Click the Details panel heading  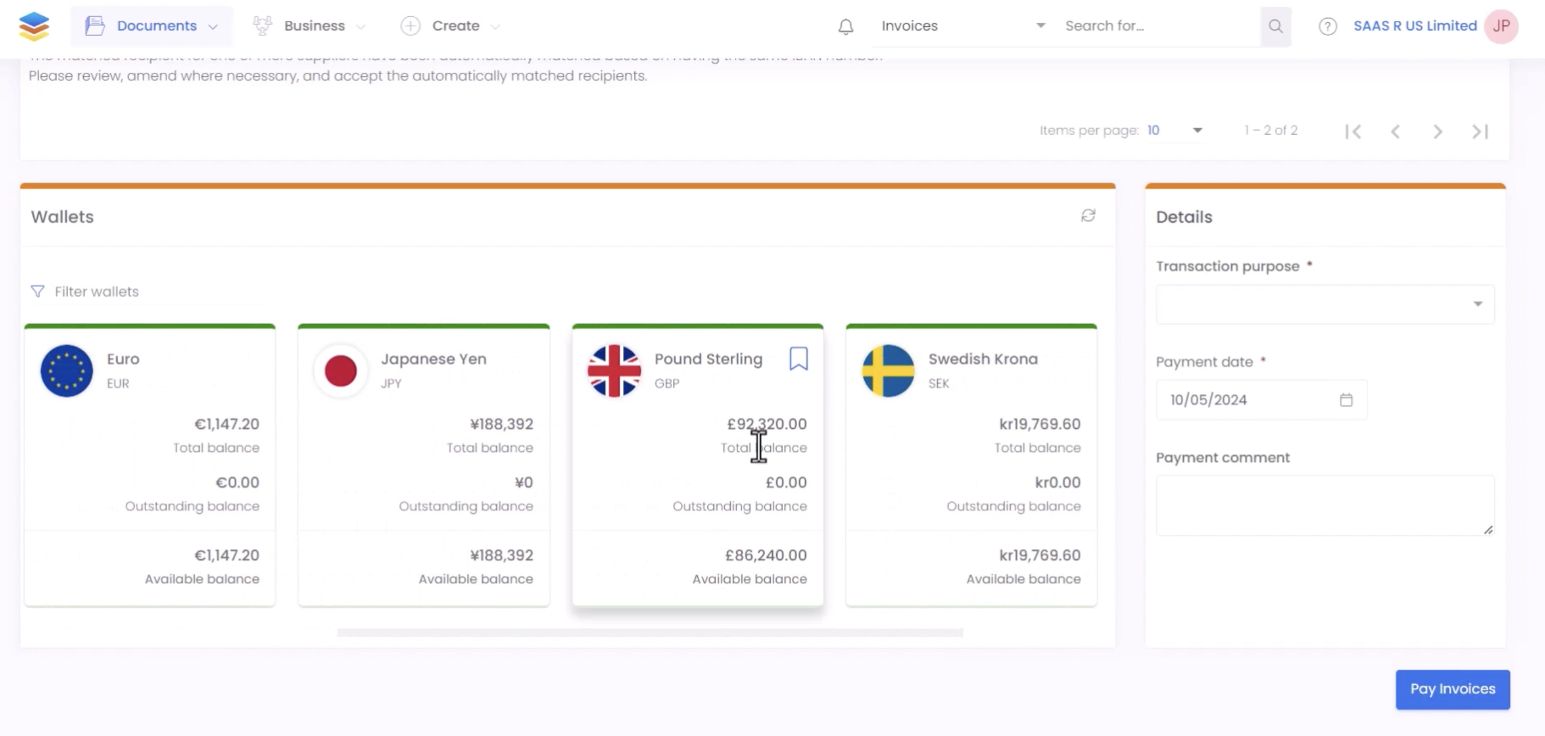click(1184, 217)
